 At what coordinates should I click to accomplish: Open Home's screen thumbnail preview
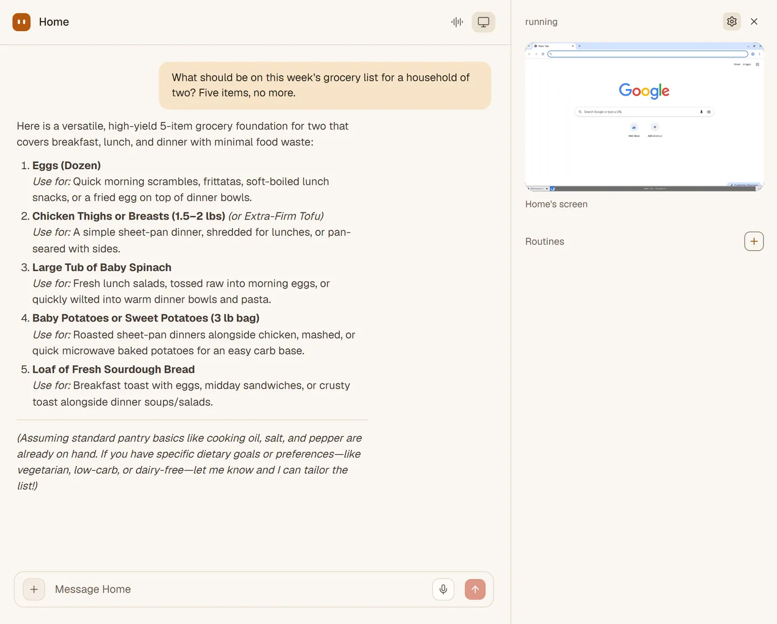[x=644, y=117]
